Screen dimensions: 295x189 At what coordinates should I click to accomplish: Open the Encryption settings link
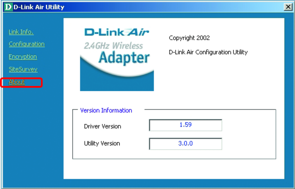point(23,57)
